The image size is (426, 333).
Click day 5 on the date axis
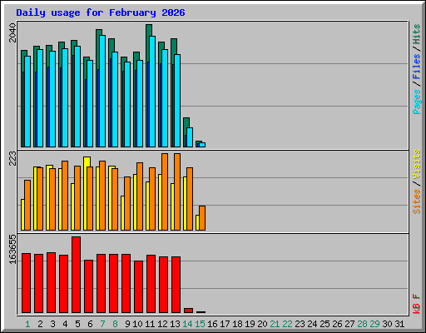pos(77,324)
